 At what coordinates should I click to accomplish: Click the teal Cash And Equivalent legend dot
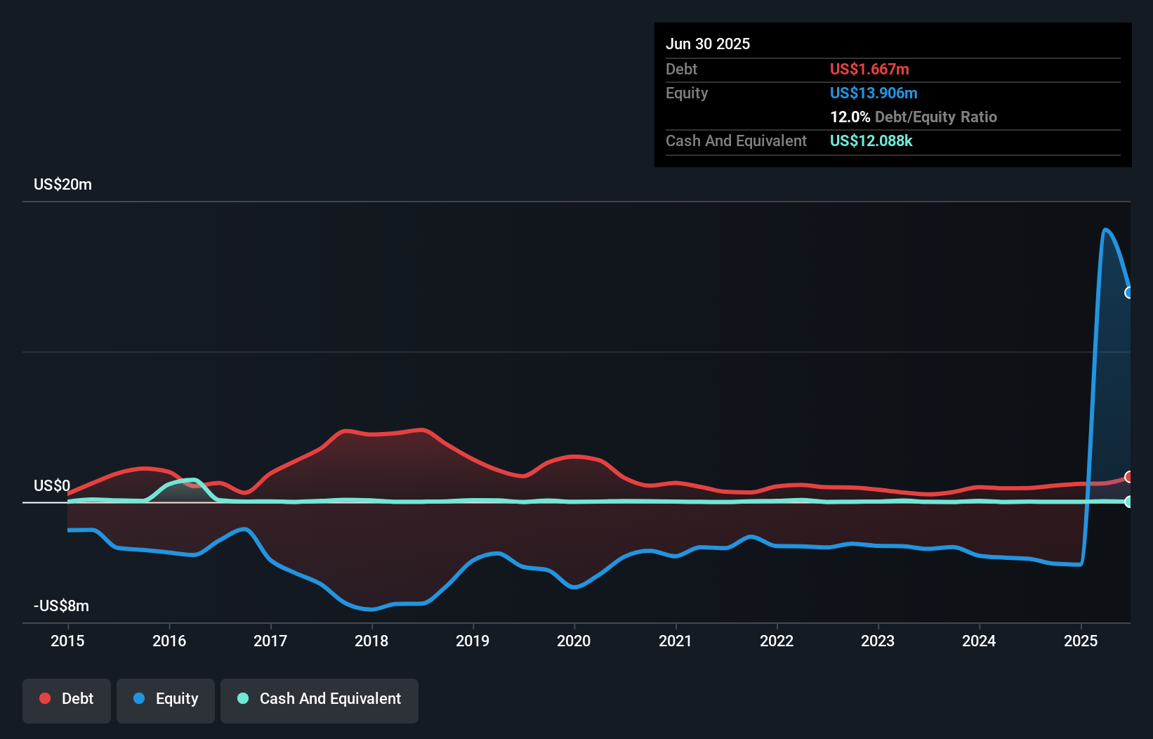pyautogui.click(x=242, y=698)
